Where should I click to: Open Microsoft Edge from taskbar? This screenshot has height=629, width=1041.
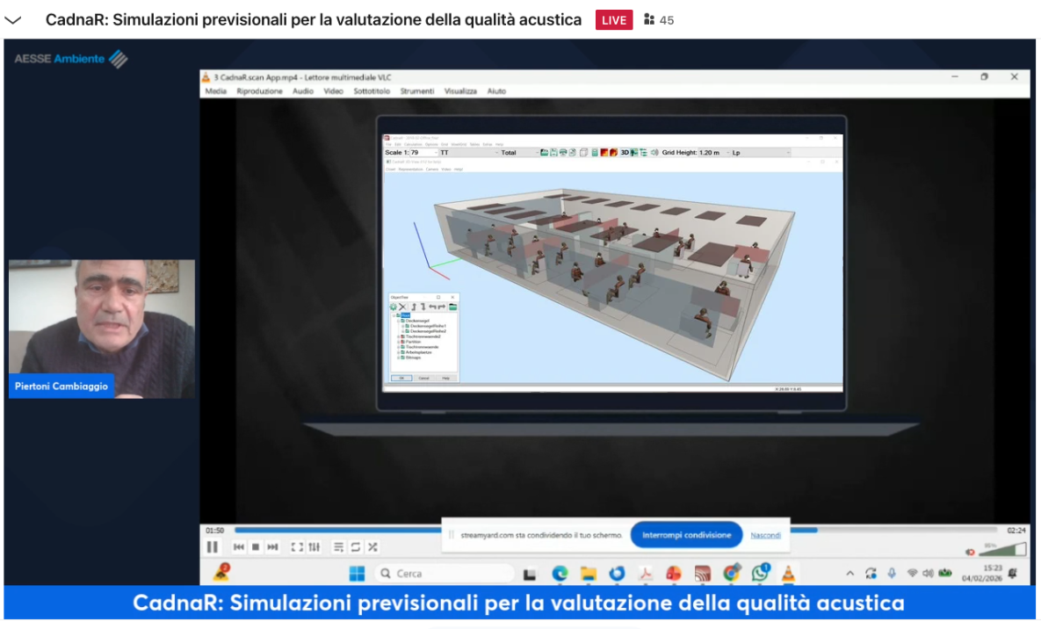click(x=560, y=573)
